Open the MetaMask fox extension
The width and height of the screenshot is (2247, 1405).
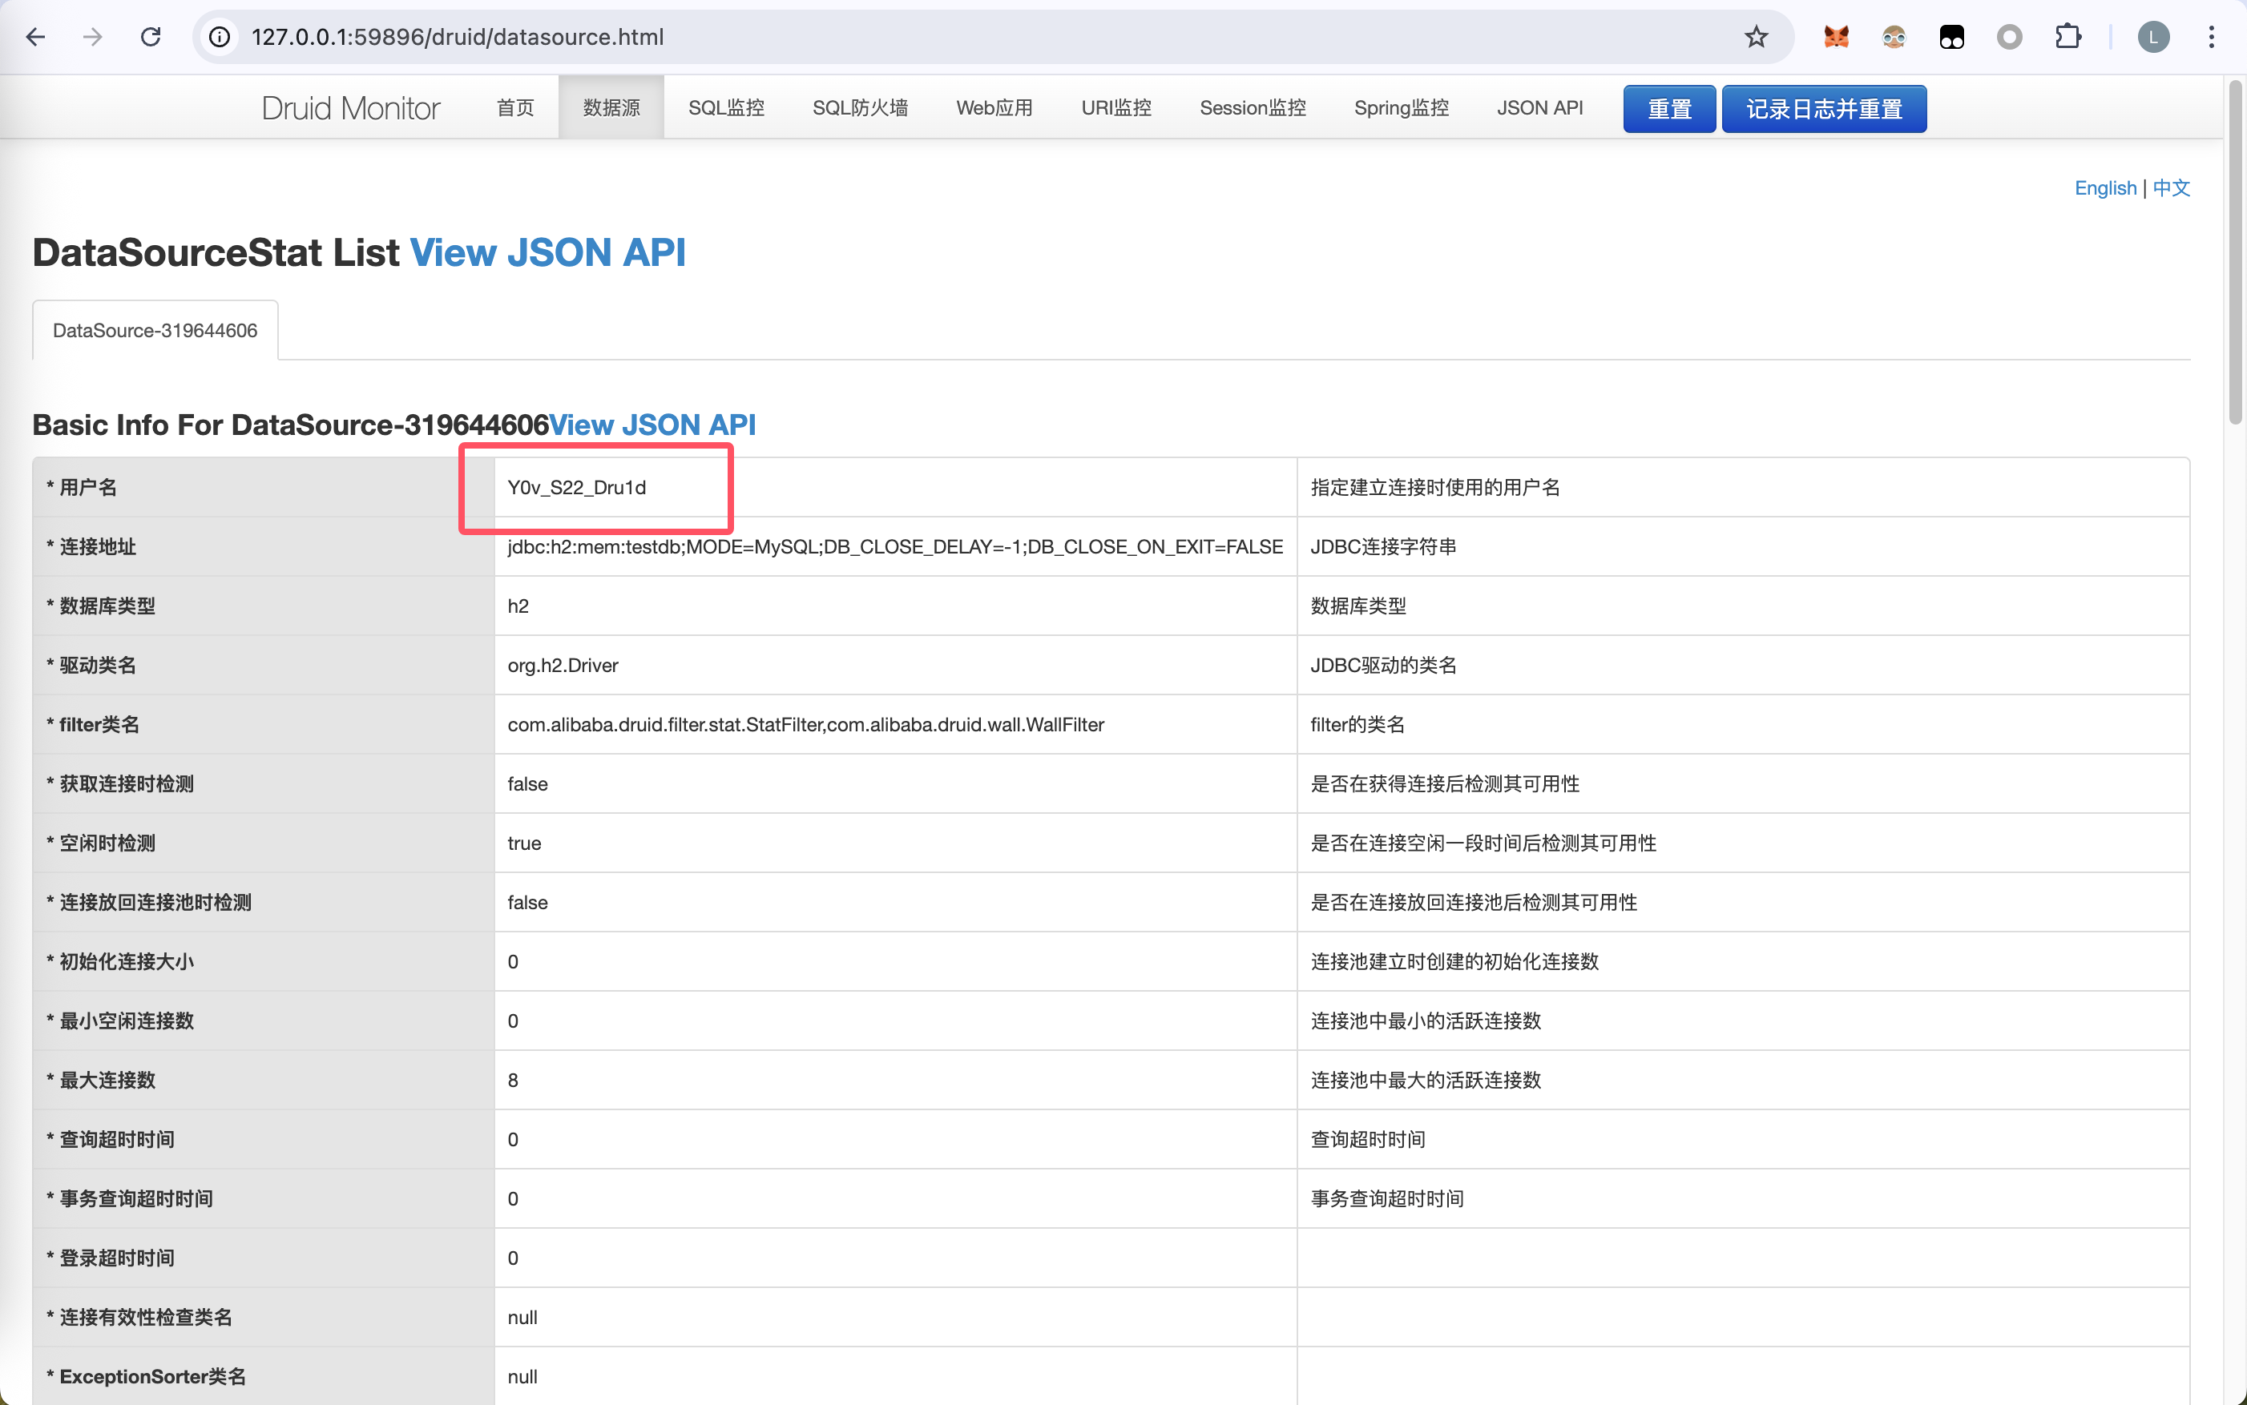tap(1836, 37)
